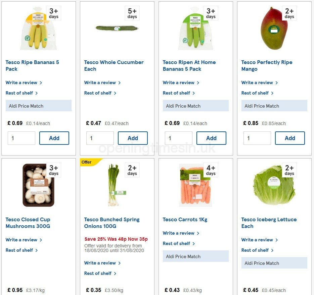Select the quantity box under the mango
The height and width of the screenshot is (295, 314).
257,138
